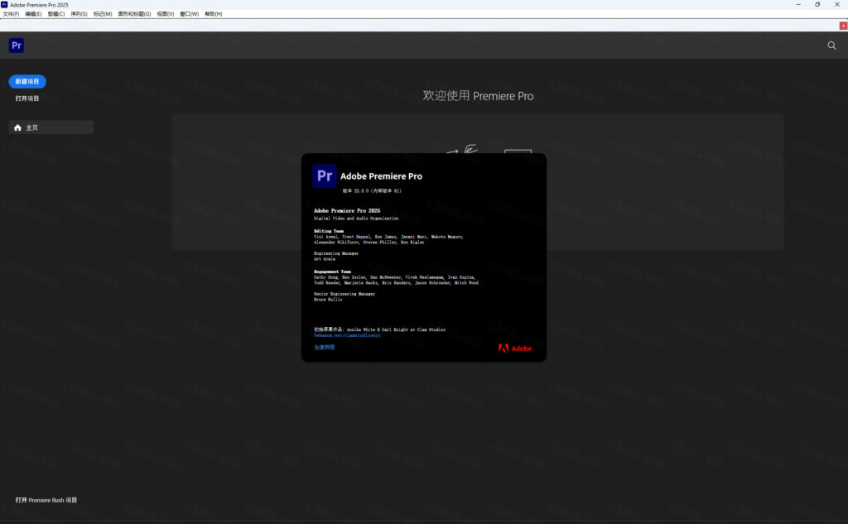848x524 pixels.
Task: Open the 序列(S) menu
Action: (x=79, y=14)
